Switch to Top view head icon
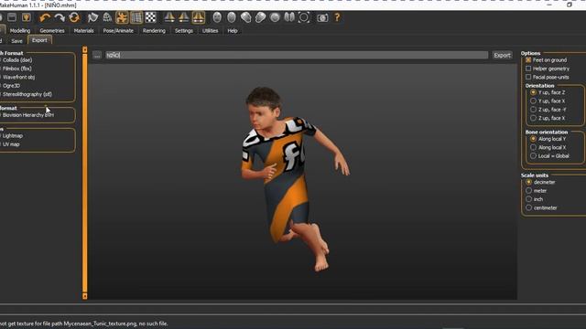The height and width of the screenshot is (329, 586). [x=275, y=17]
